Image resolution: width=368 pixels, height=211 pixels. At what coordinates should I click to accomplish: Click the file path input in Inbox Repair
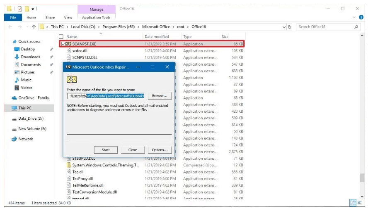click(106, 96)
